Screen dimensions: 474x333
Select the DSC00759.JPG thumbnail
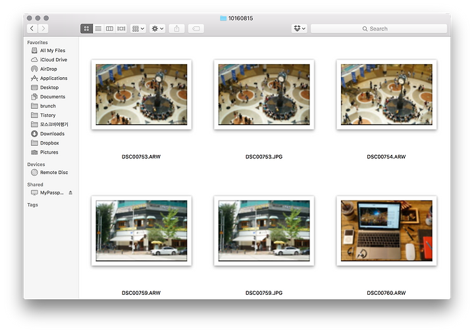click(x=264, y=231)
